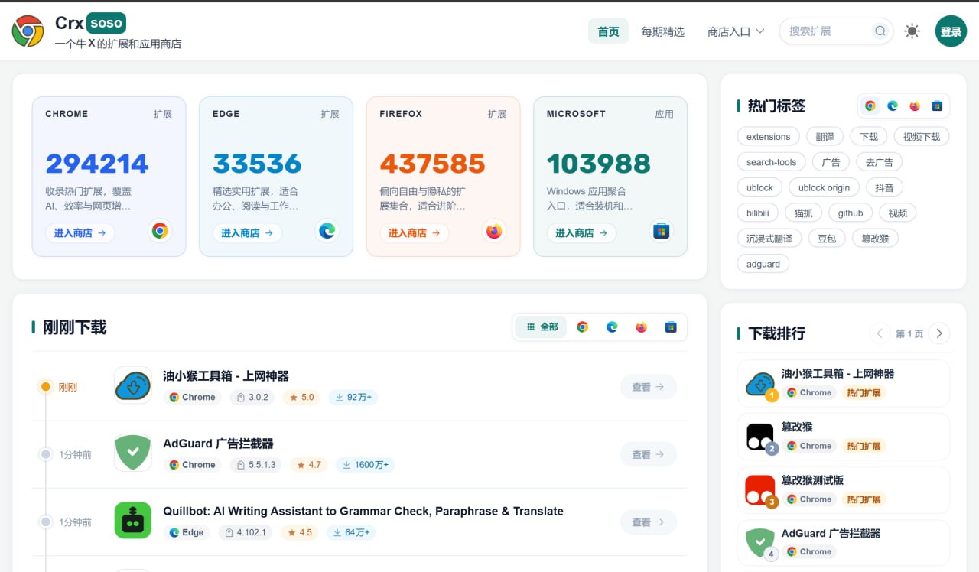Filter 刚刚下载 by Microsoft Store icon
The width and height of the screenshot is (979, 572).
point(671,327)
